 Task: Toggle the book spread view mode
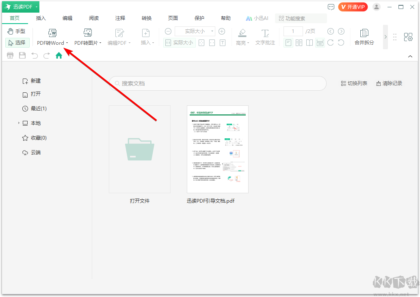coord(310,42)
